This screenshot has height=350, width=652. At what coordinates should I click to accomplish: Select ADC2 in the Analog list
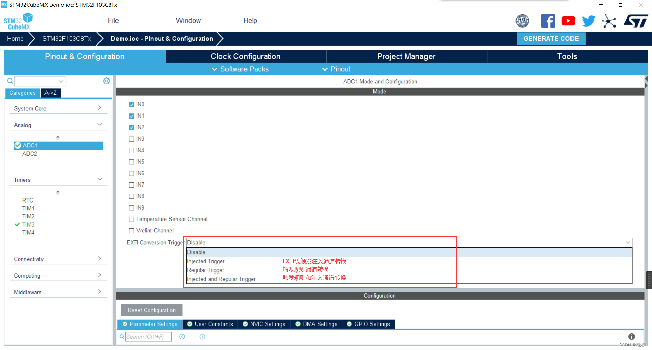click(x=30, y=154)
